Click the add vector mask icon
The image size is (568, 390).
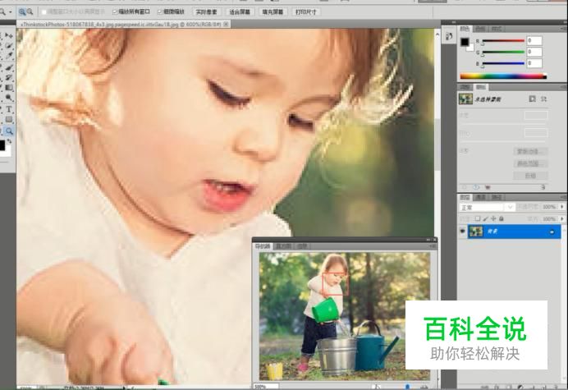pyautogui.click(x=543, y=99)
